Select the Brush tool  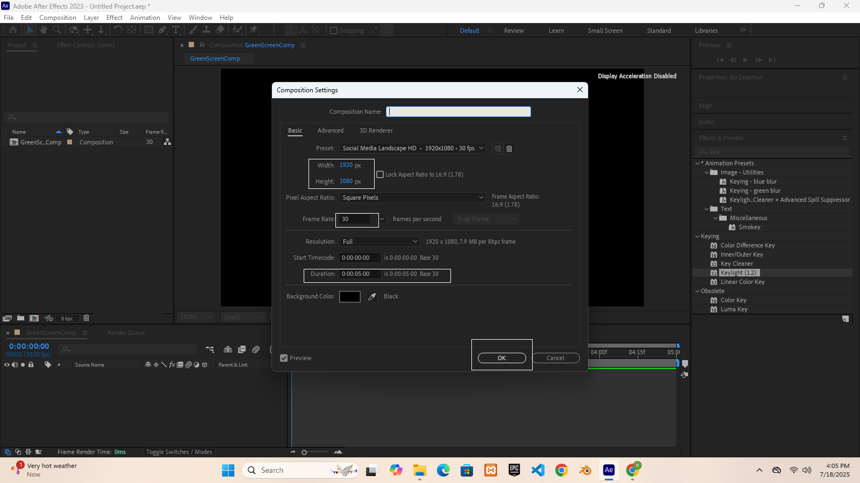[x=193, y=30]
